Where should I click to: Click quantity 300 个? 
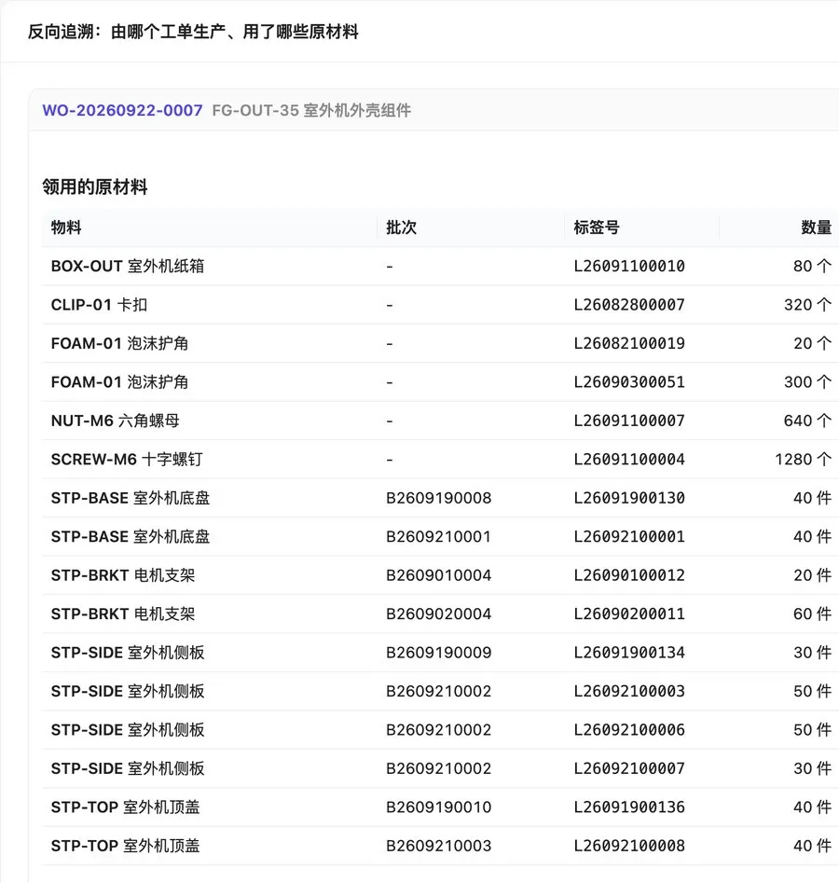click(807, 381)
